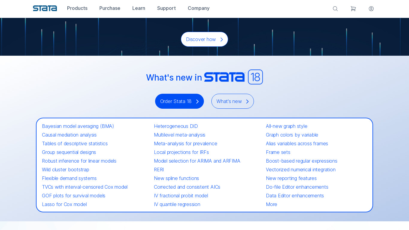Open the user account icon
Image resolution: width=409 pixels, height=230 pixels.
(x=371, y=9)
